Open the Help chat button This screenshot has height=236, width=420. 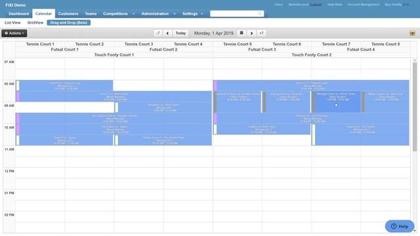point(400,226)
